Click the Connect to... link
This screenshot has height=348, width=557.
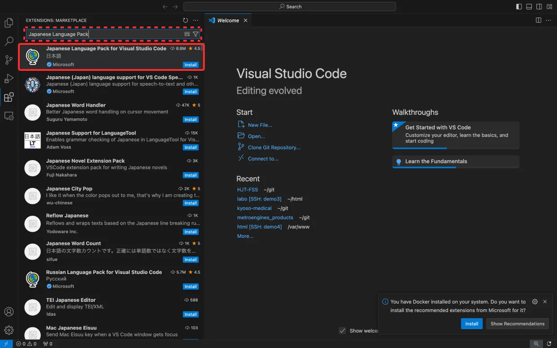click(x=263, y=159)
